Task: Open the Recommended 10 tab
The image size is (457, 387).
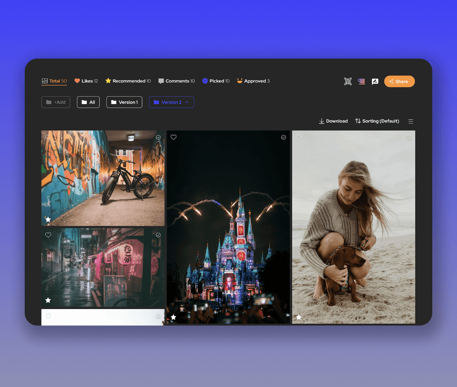Action: [128, 81]
